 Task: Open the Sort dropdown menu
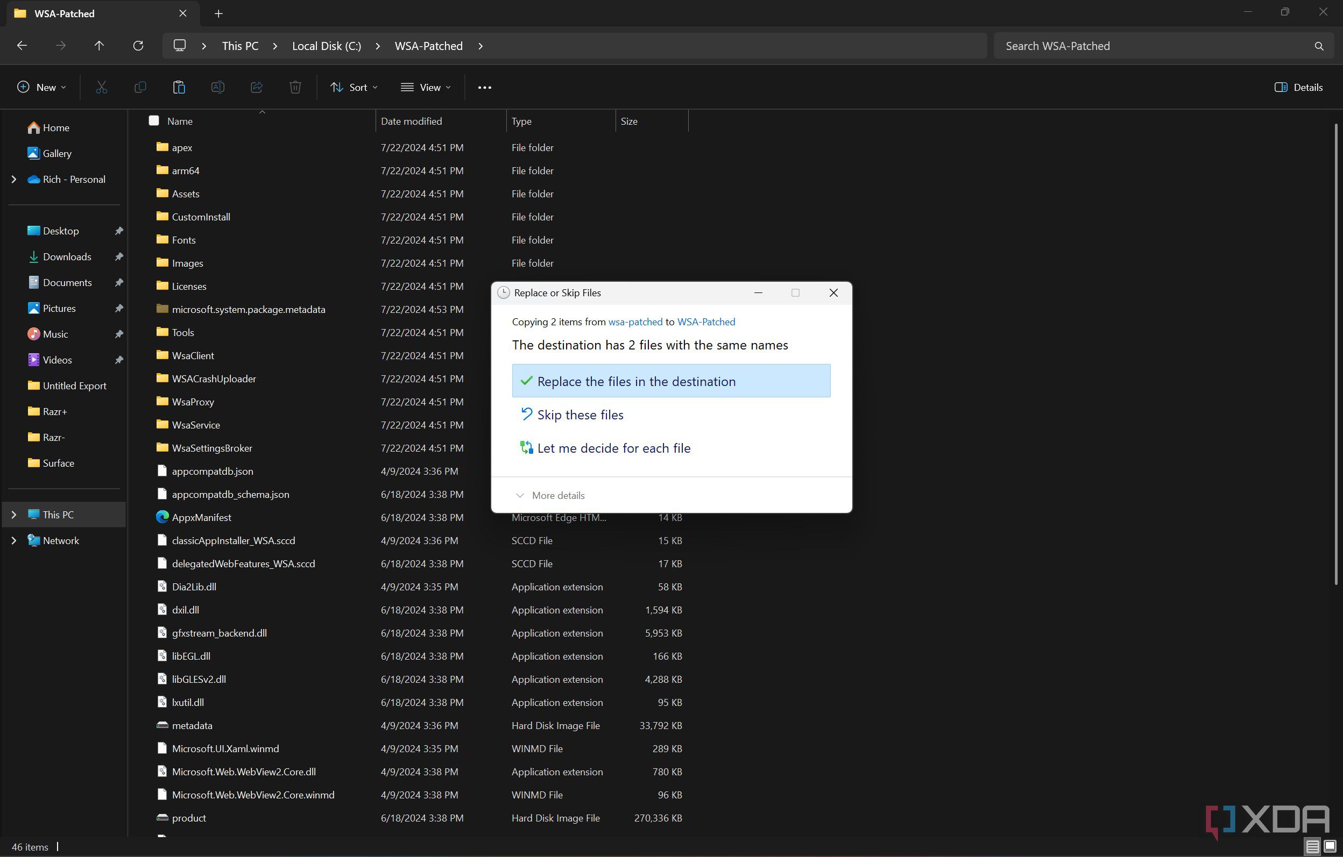(354, 88)
